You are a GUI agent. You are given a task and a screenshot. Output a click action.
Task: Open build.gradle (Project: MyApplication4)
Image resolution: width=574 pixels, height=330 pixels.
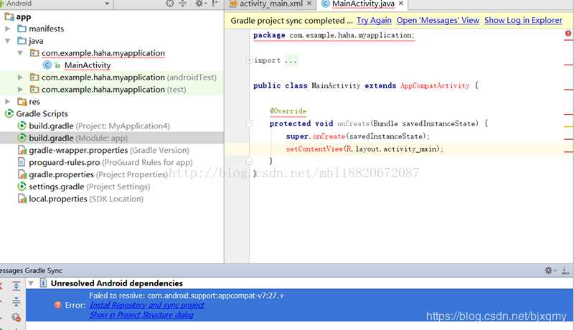[99, 126]
